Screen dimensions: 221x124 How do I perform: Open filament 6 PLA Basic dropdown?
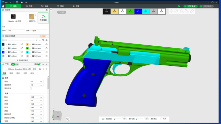[x=37, y=52]
